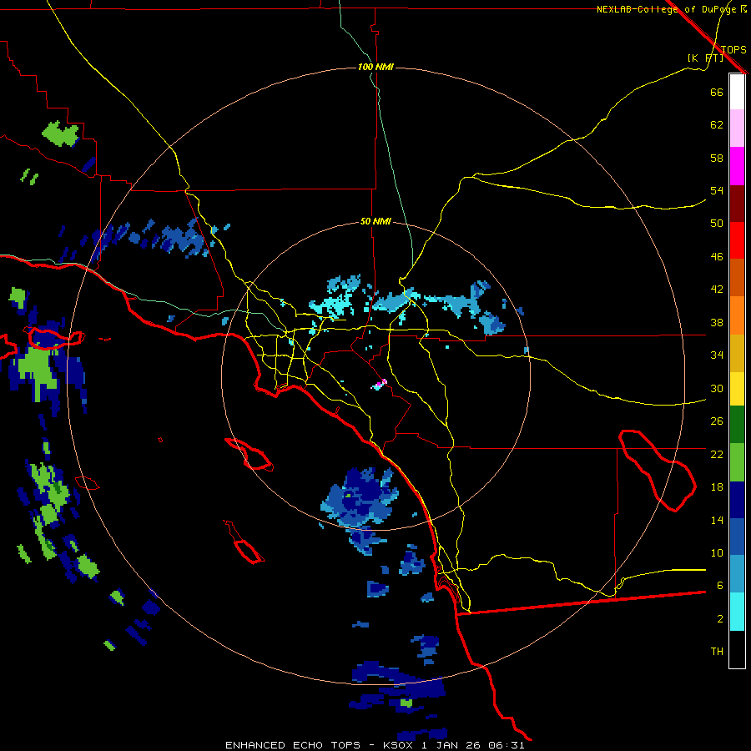Click the legend value '62'
The height and width of the screenshot is (751, 751).
[x=717, y=125]
